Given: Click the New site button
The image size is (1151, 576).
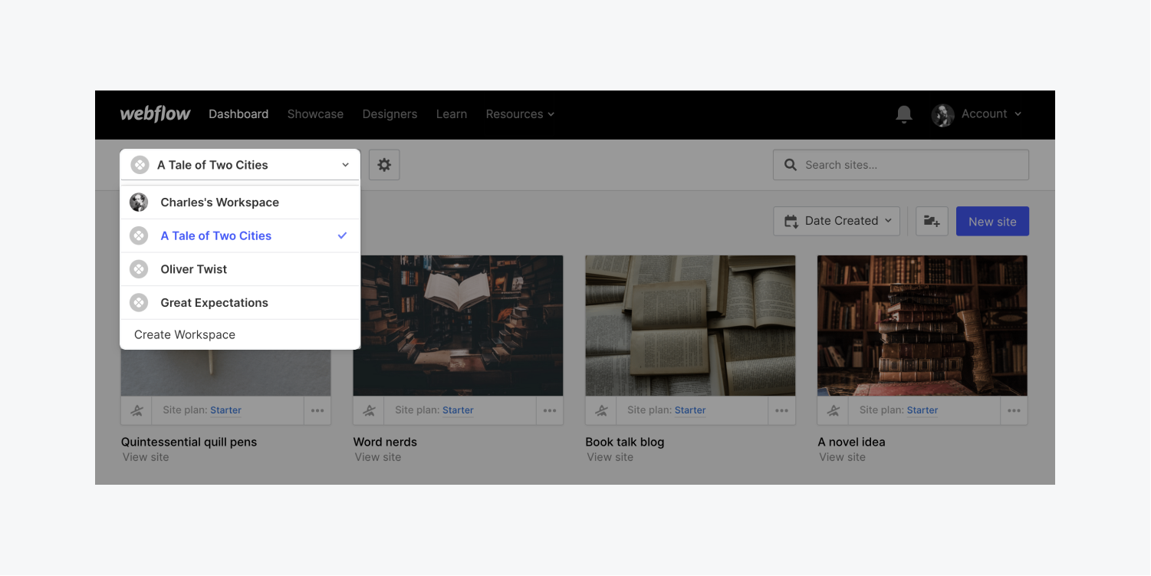Looking at the screenshot, I should tap(992, 221).
